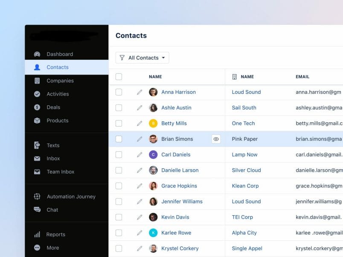Edit Ashle Austin with the pencil icon
Image resolution: width=343 pixels, height=257 pixels.
140,108
